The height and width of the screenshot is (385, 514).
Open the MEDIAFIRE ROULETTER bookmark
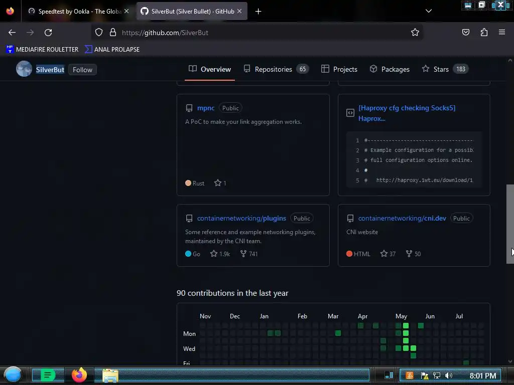42,50
